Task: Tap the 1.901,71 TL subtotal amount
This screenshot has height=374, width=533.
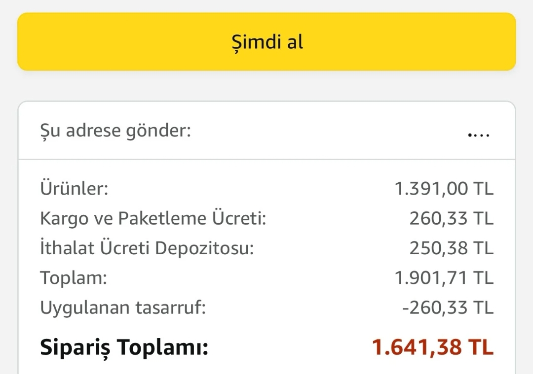Action: 444,278
